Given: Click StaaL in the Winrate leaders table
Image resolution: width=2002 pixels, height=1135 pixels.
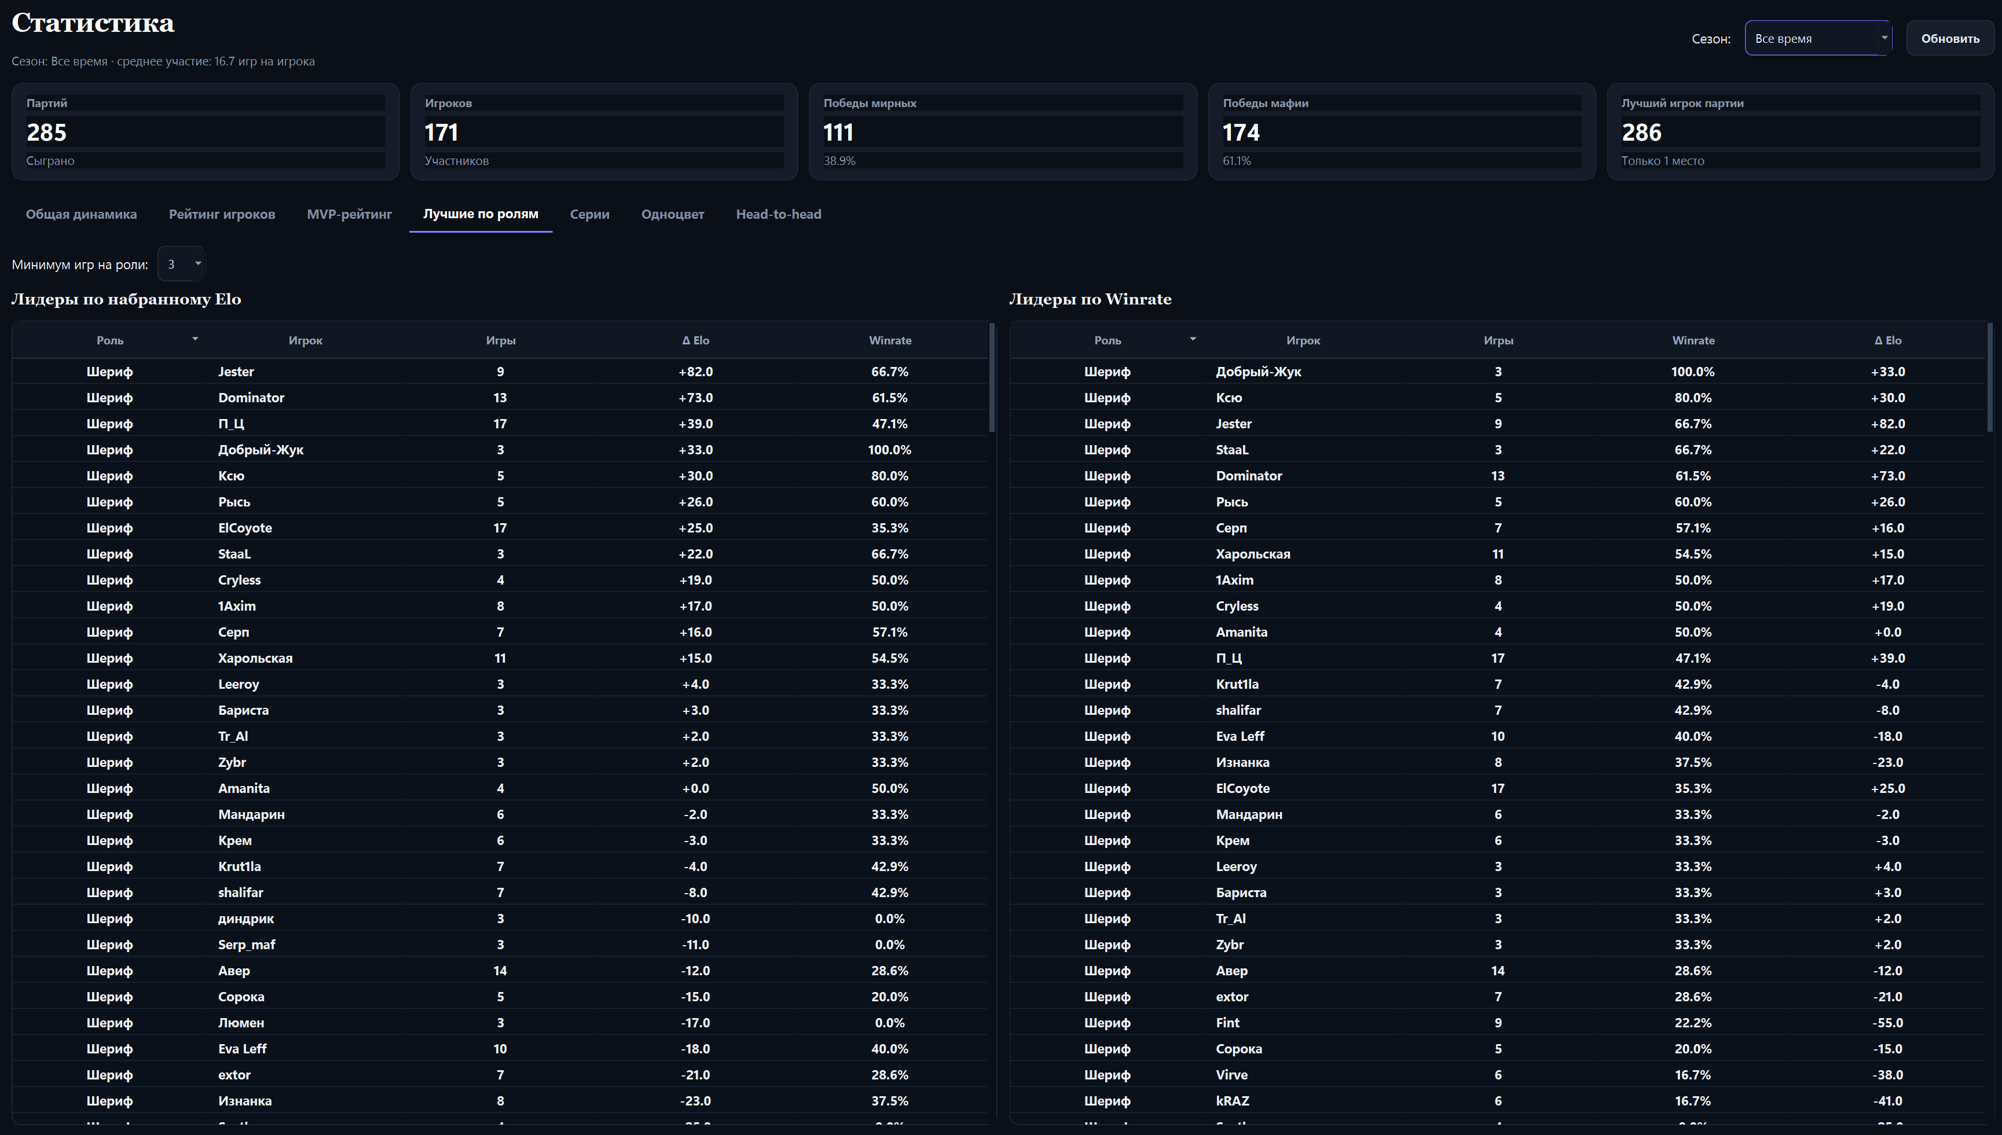Looking at the screenshot, I should point(1232,450).
